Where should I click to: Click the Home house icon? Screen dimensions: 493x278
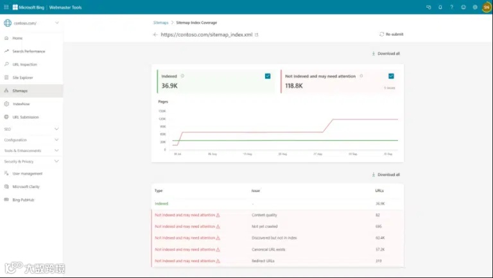tap(6, 38)
